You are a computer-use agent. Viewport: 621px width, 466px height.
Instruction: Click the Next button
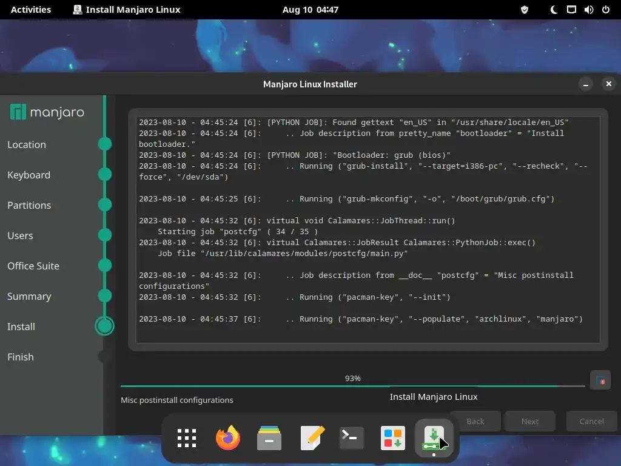(530, 421)
